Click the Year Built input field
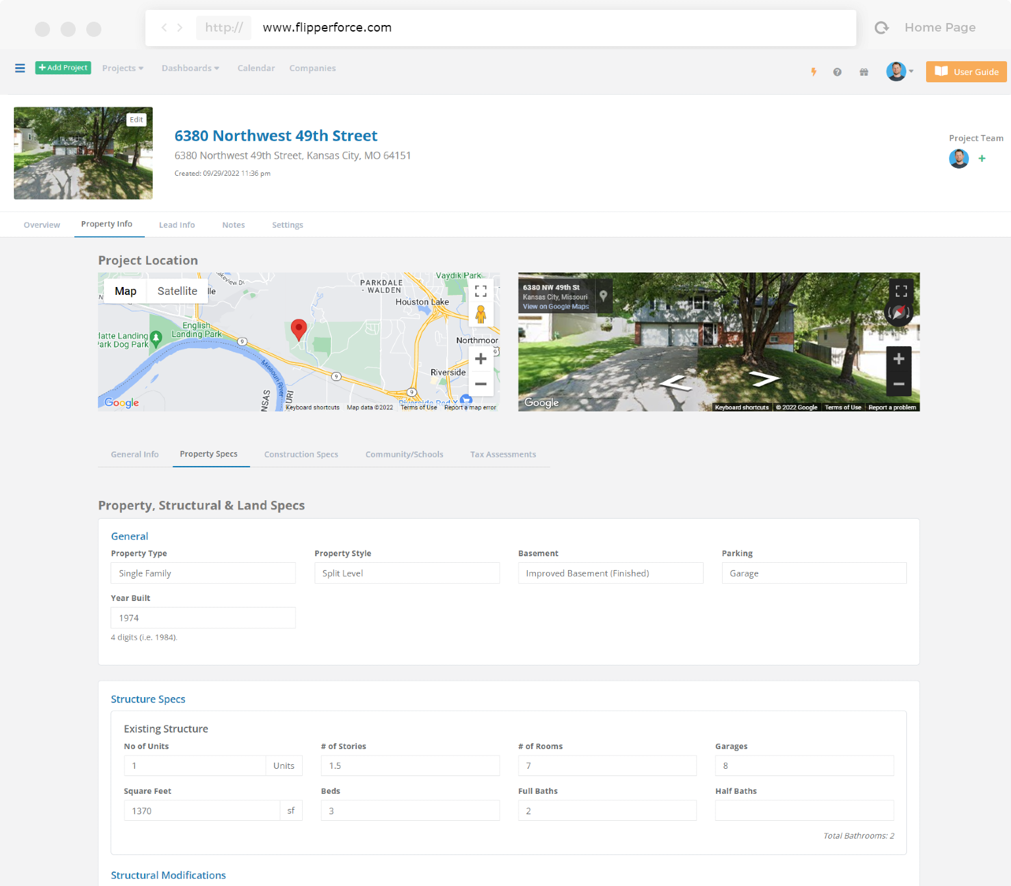Image resolution: width=1011 pixels, height=886 pixels. (203, 617)
